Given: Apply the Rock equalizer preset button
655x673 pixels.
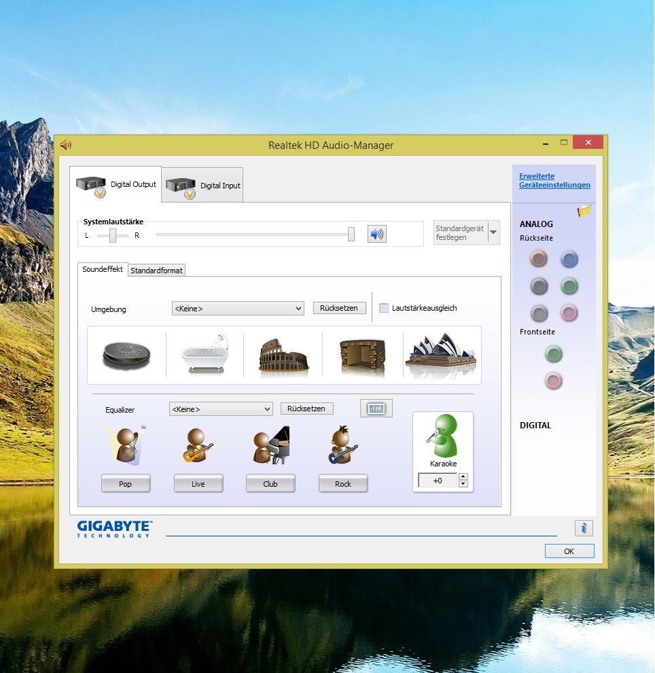Looking at the screenshot, I should tap(343, 484).
